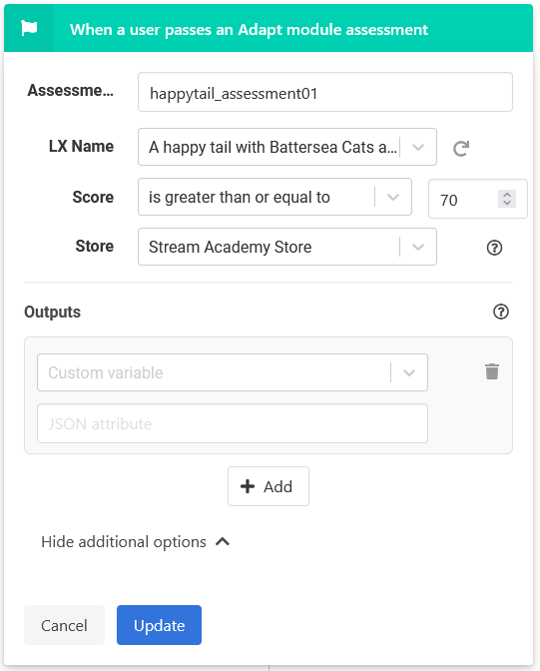
Task: Open the 'is greater than or equal to' dropdown
Action: [393, 197]
